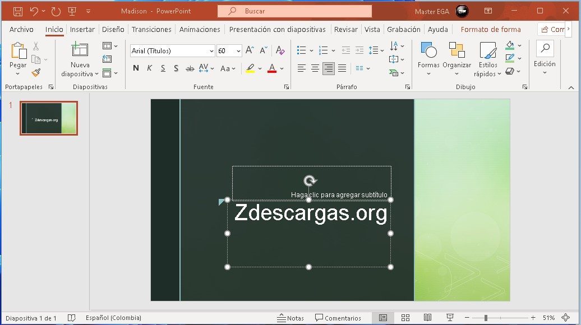Open shape fill bucket icon
The height and width of the screenshot is (325, 581).
pos(510,45)
